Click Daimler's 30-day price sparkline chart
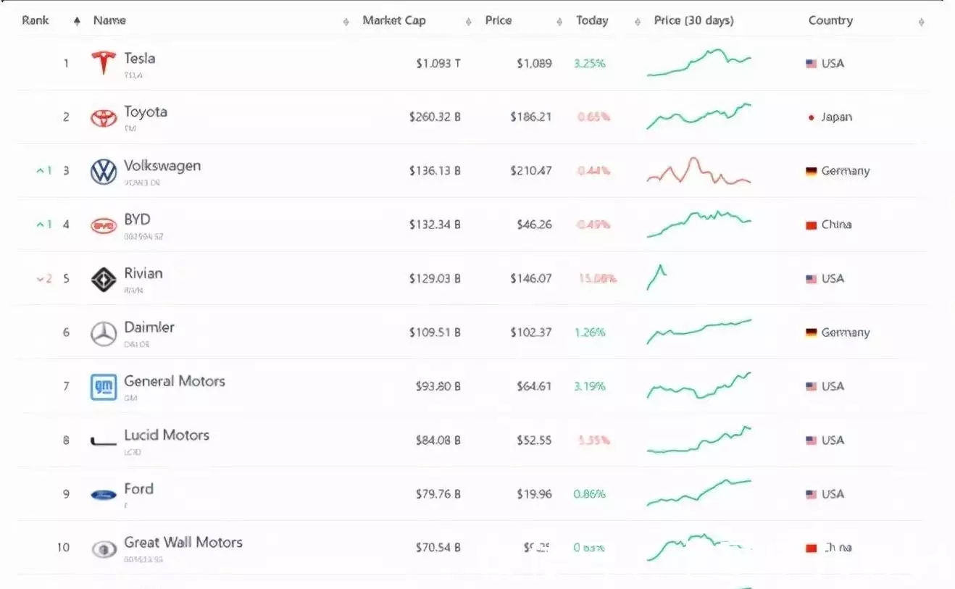Screen dimensions: 955x589 699,332
